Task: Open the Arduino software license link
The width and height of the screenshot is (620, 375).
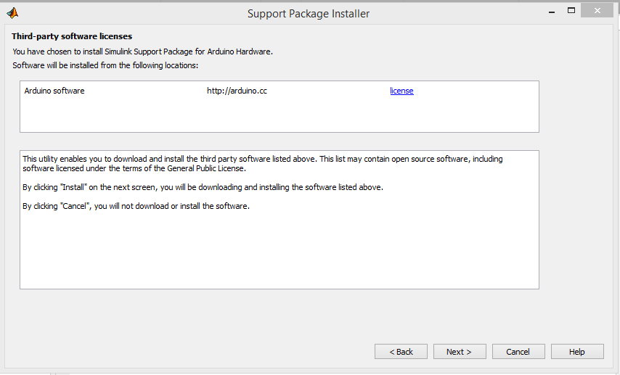Action: 401,91
